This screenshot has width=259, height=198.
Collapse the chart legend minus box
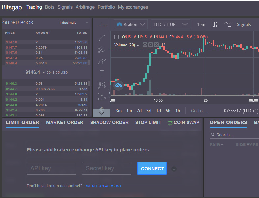116,37
